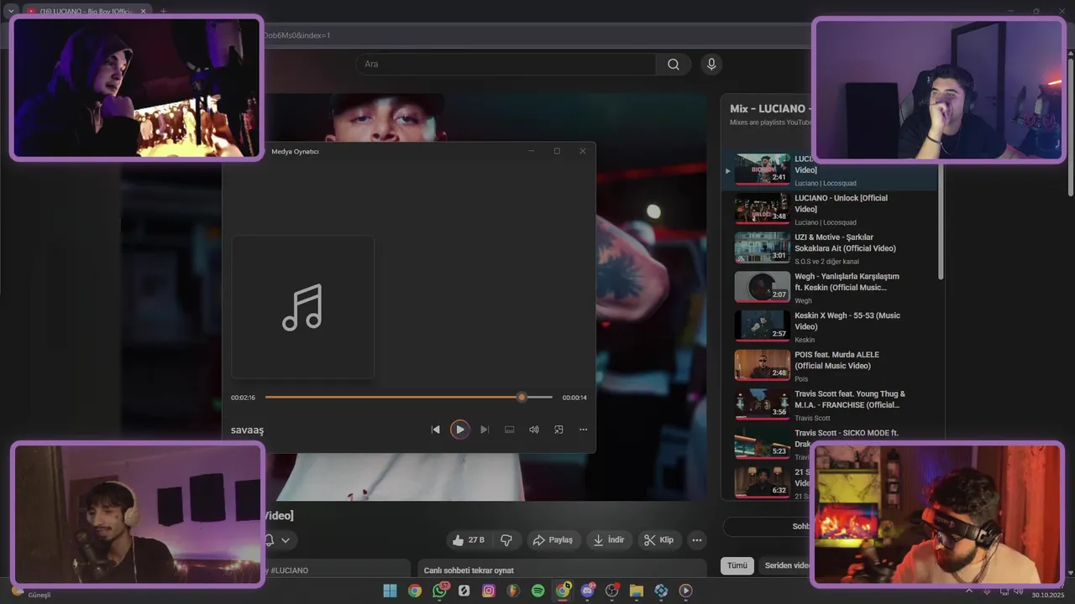Open the subtitles/captions icon in media player
The width and height of the screenshot is (1075, 604).
[509, 430]
